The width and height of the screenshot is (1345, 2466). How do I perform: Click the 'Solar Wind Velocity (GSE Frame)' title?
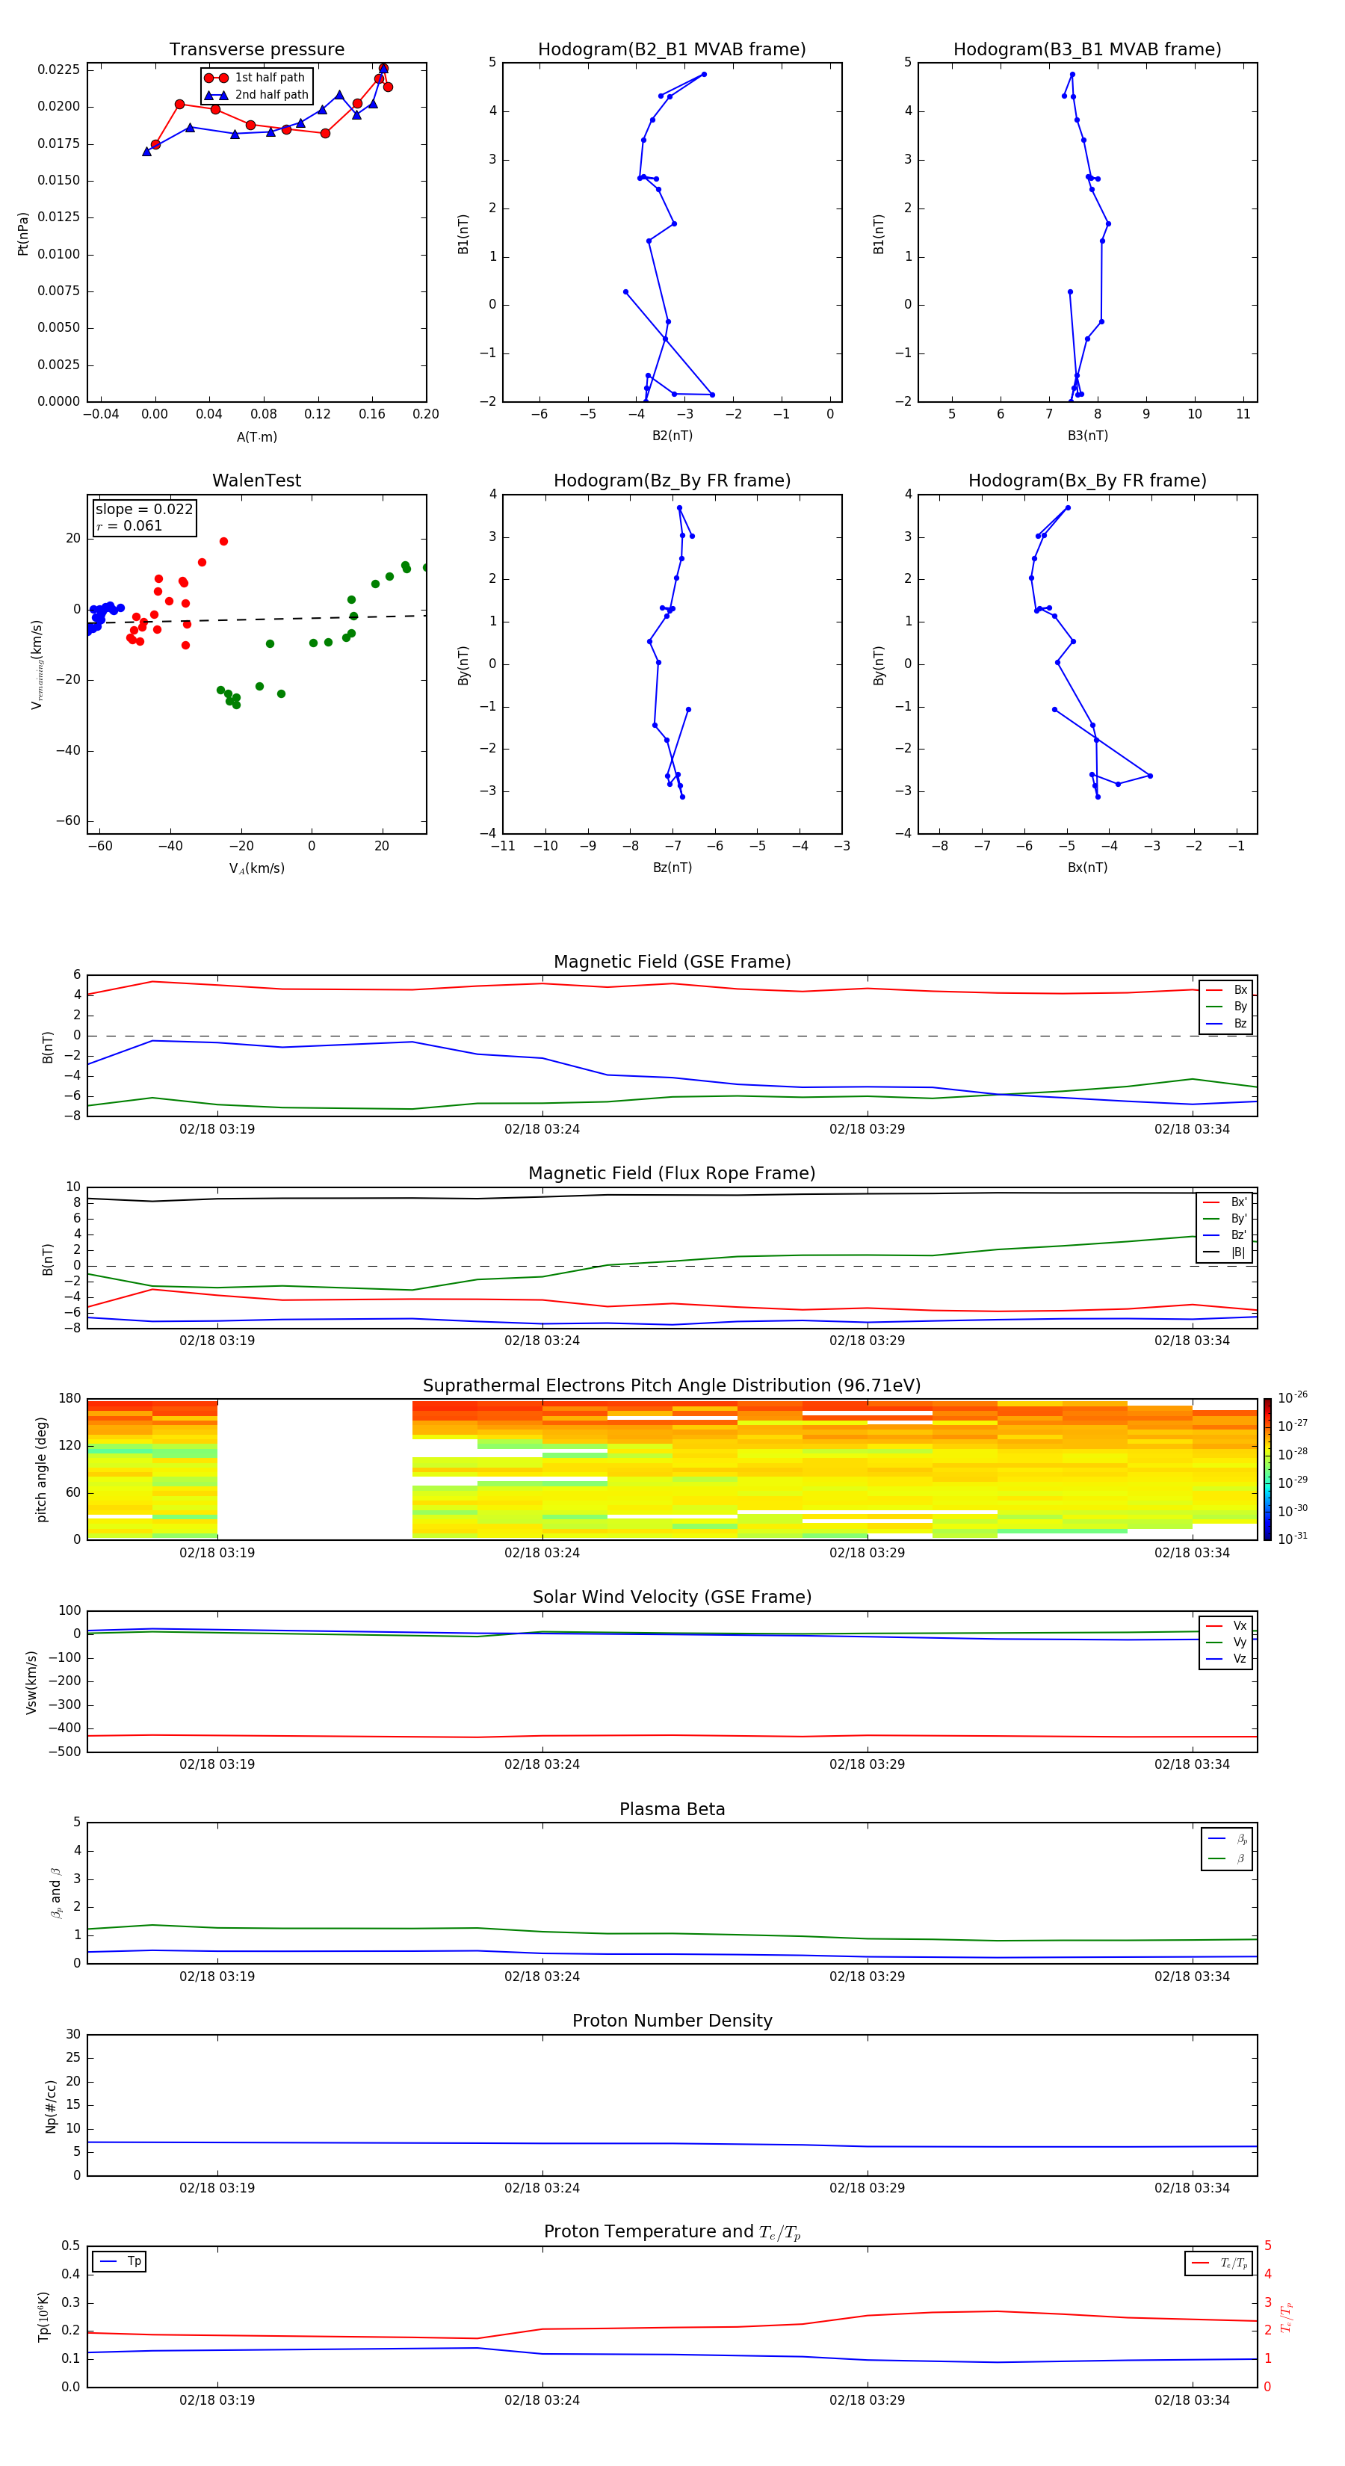tap(672, 1598)
